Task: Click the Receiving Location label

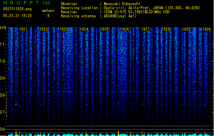Action: [x=79, y=8]
